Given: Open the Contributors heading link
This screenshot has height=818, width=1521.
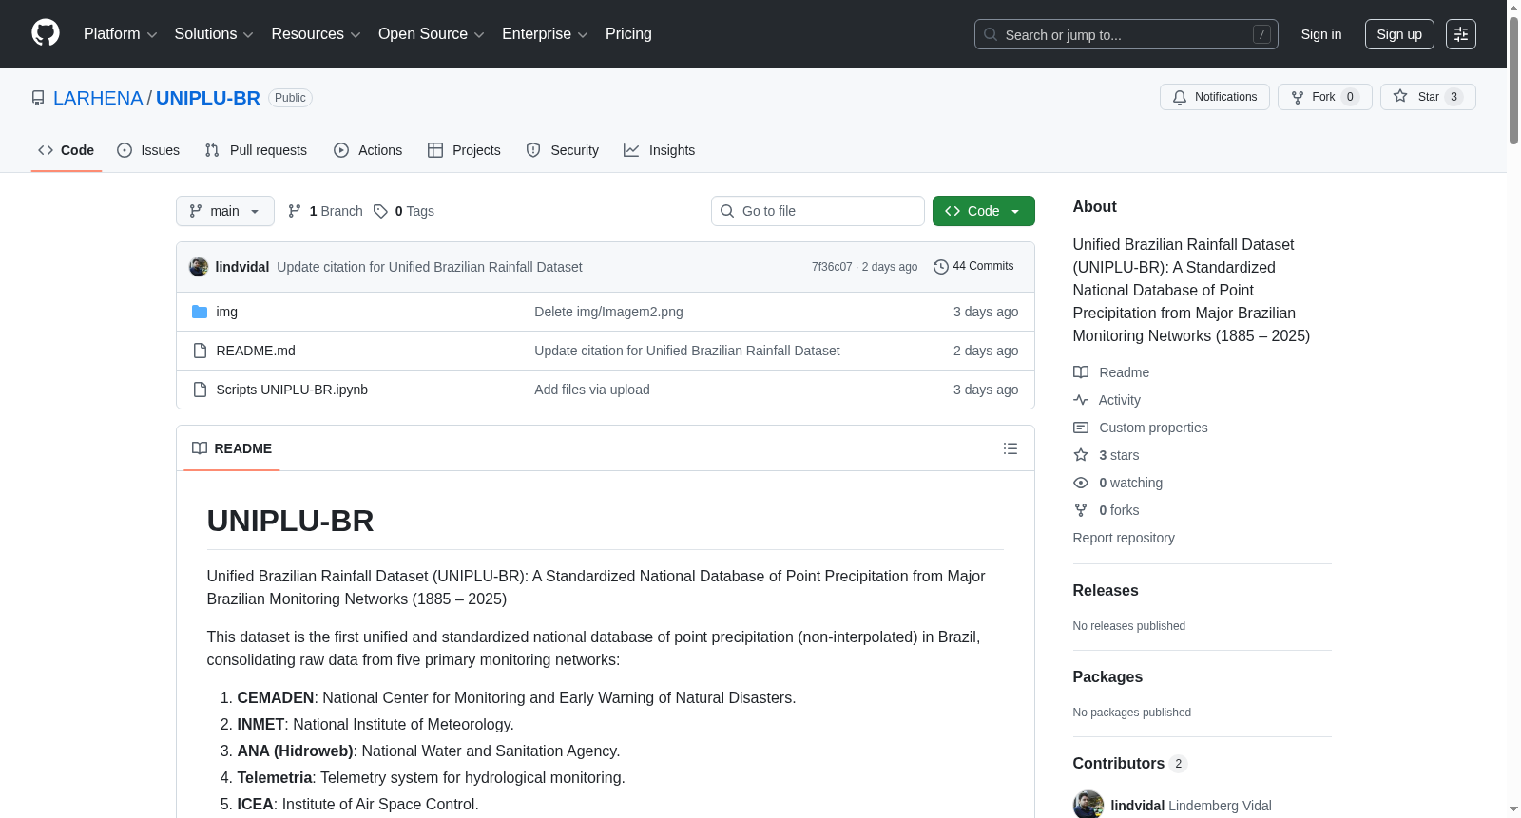Looking at the screenshot, I should pyautogui.click(x=1130, y=763).
